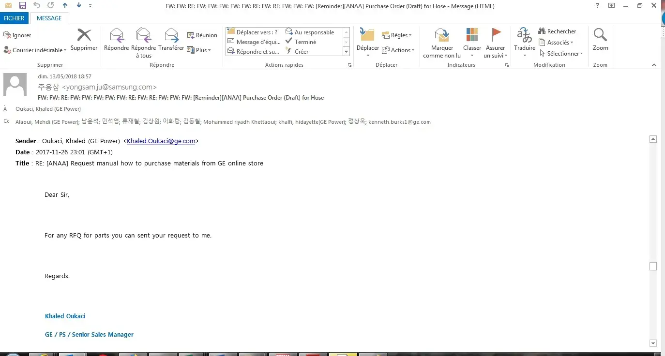
Task: Run the Terminé quick action
Action: coord(301,42)
